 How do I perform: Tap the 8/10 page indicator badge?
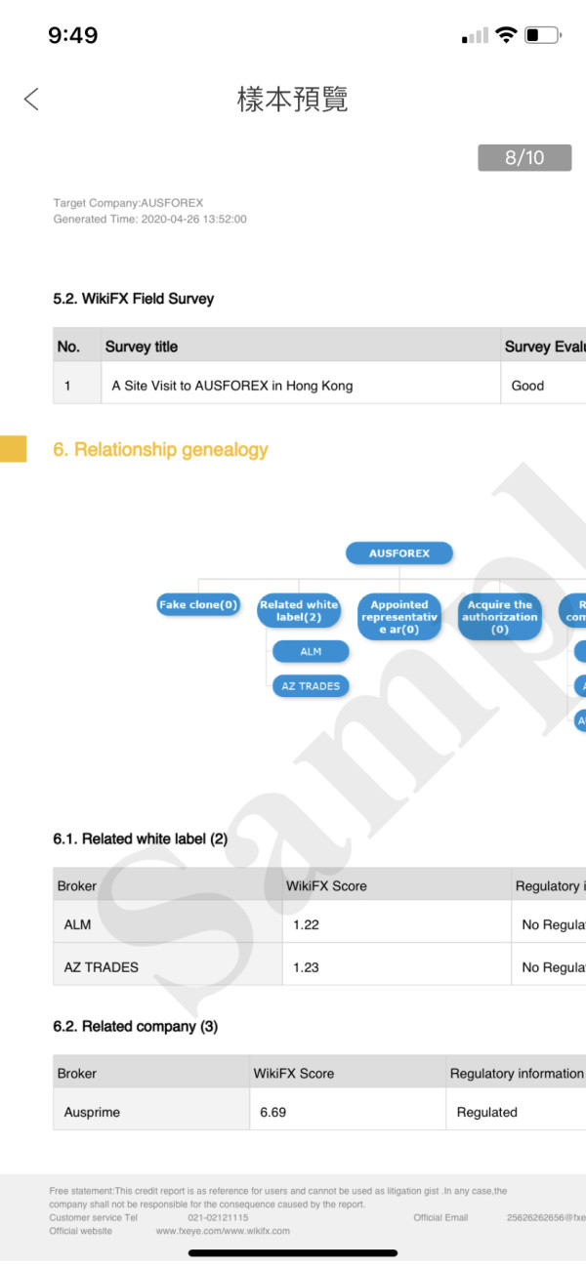(x=524, y=157)
